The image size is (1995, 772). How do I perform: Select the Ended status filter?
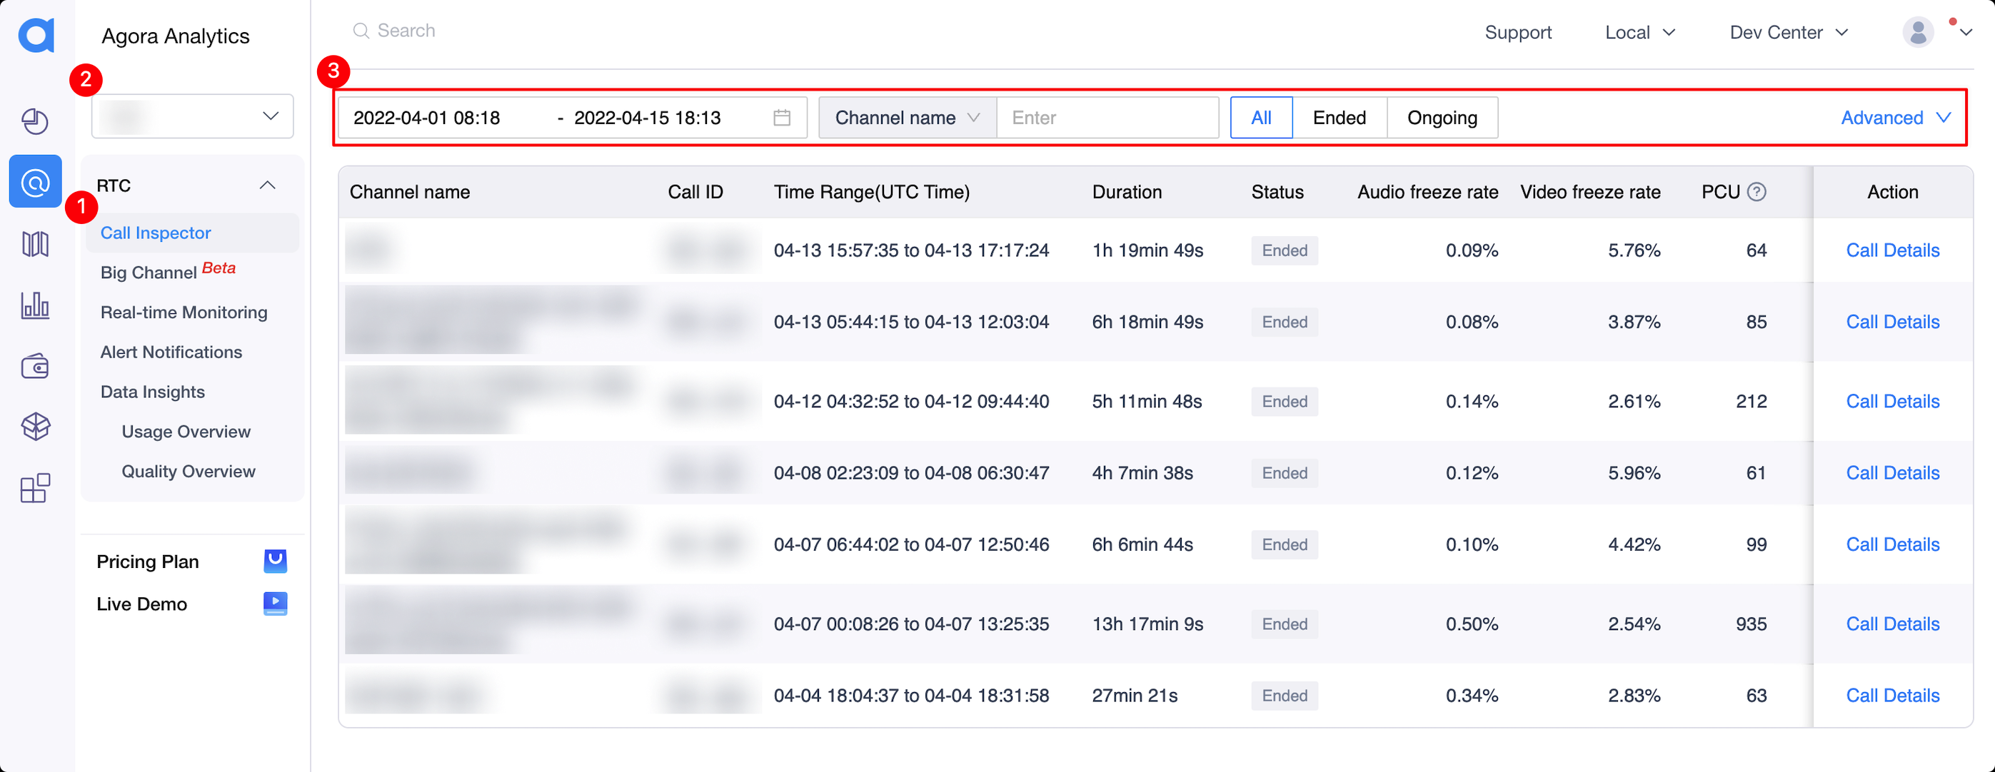coord(1339,118)
